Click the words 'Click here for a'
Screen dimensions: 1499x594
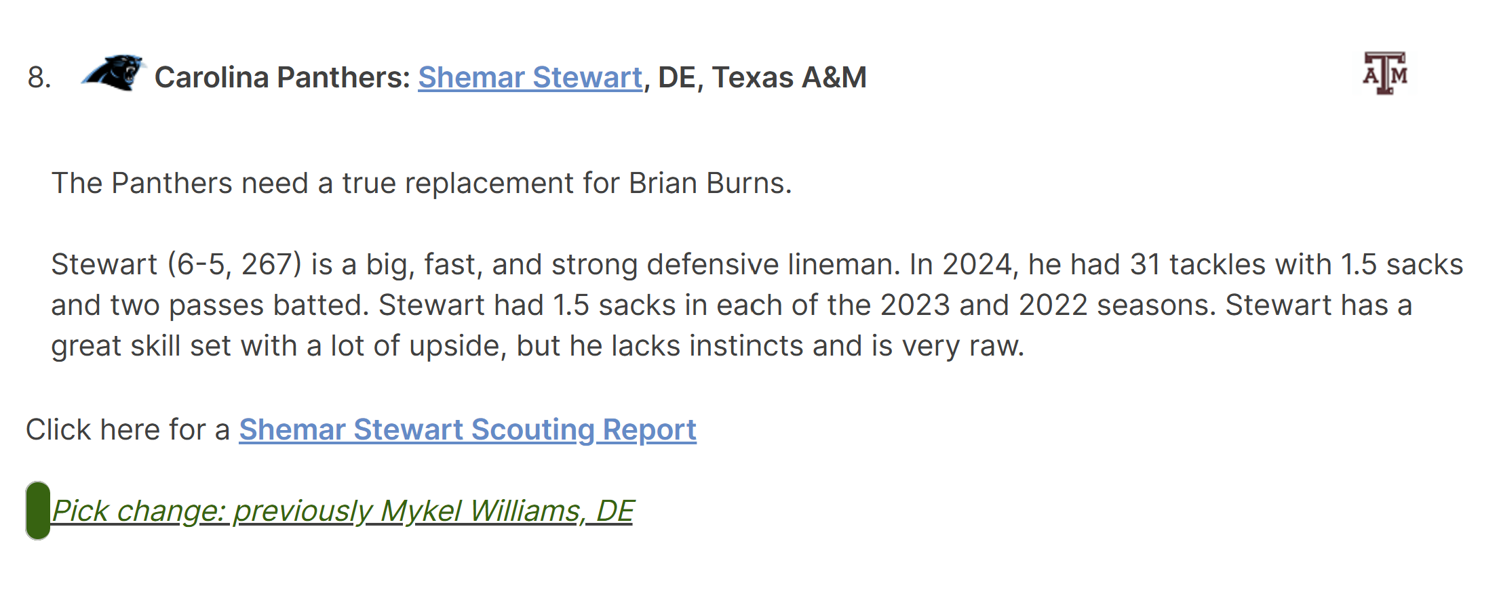[128, 429]
